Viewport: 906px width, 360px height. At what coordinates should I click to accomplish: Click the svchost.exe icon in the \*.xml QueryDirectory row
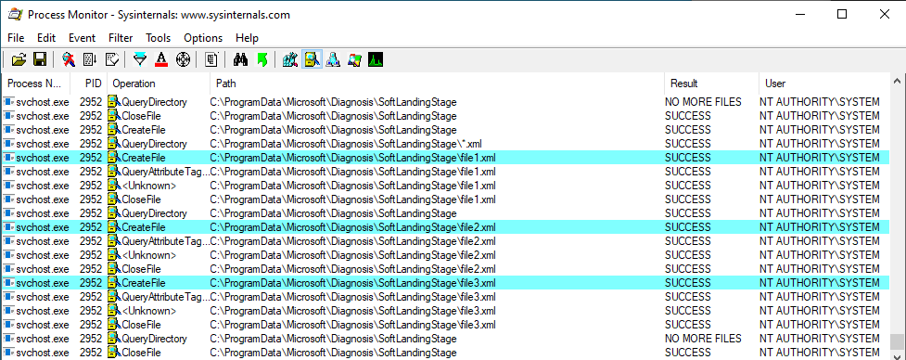click(8, 143)
